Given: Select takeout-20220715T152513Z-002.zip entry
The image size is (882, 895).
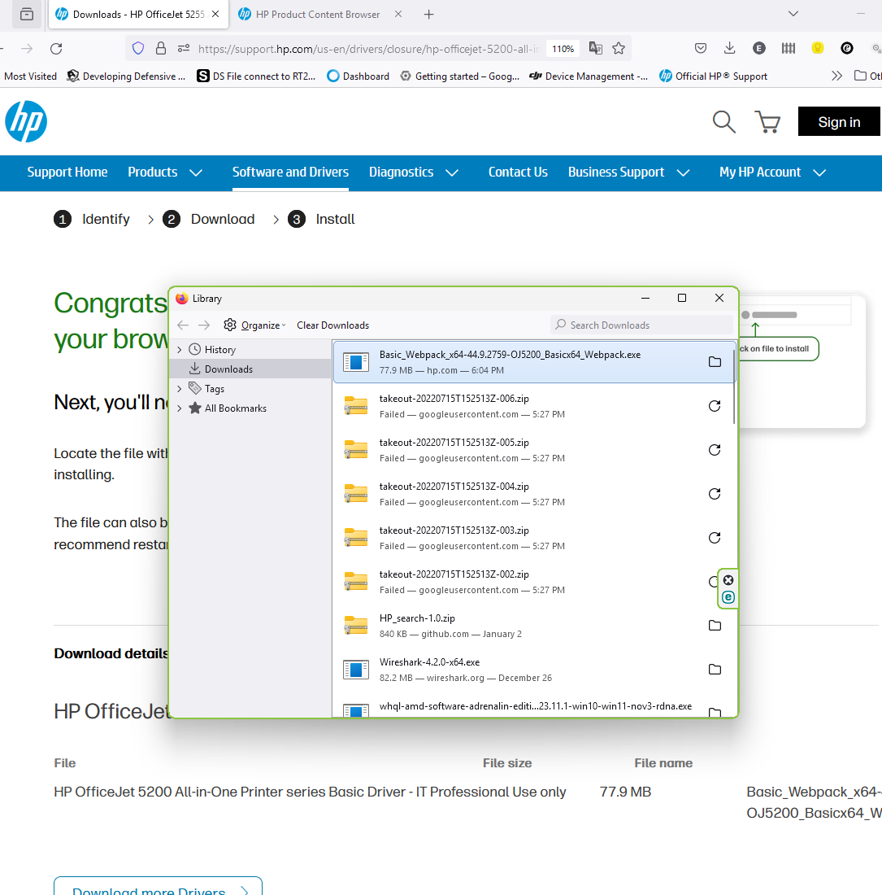Looking at the screenshot, I should pyautogui.click(x=534, y=582).
